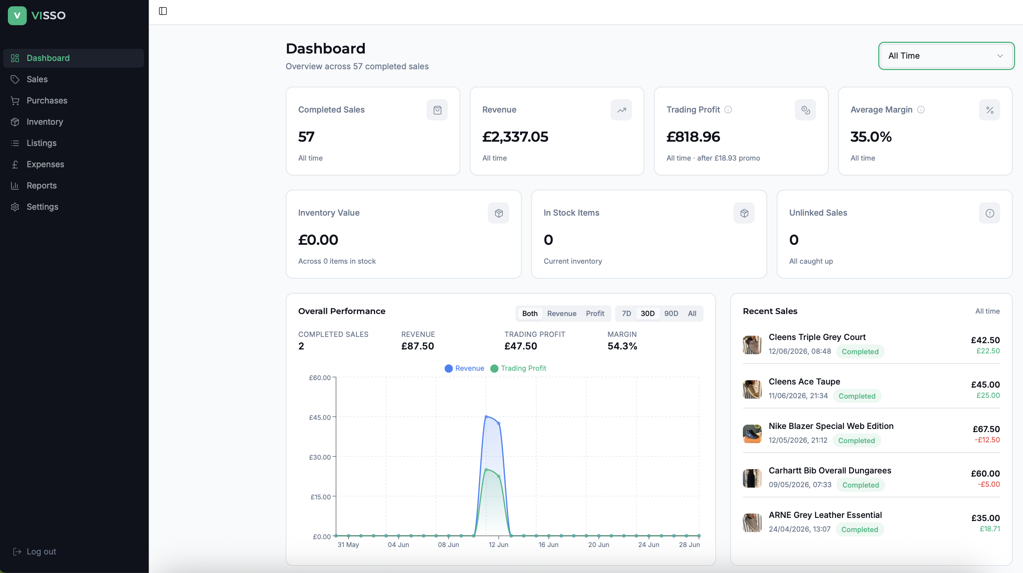
Task: Click the Unlinked Sales alert icon
Action: (989, 213)
